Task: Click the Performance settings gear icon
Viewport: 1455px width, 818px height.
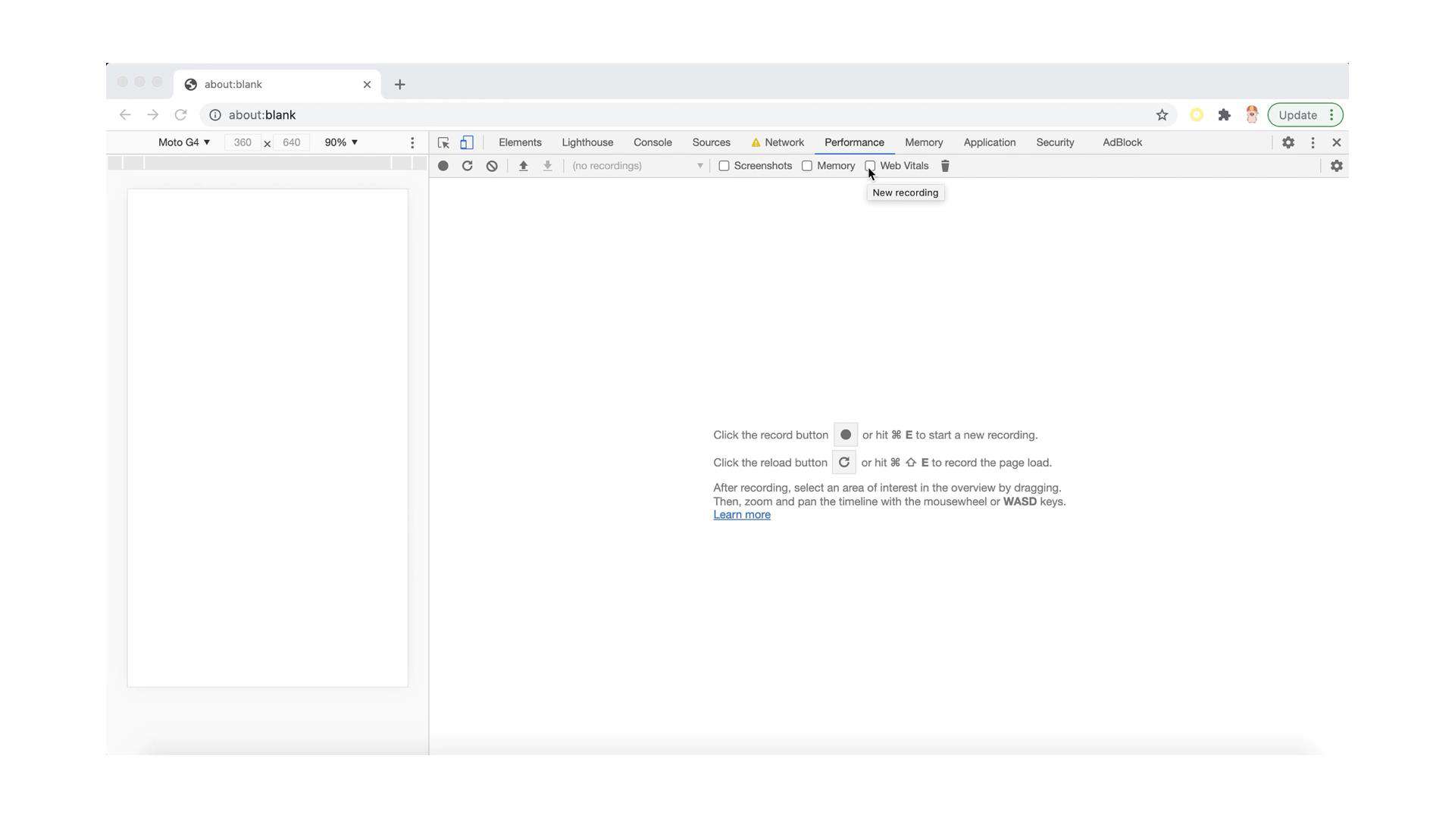Action: 1336,166
